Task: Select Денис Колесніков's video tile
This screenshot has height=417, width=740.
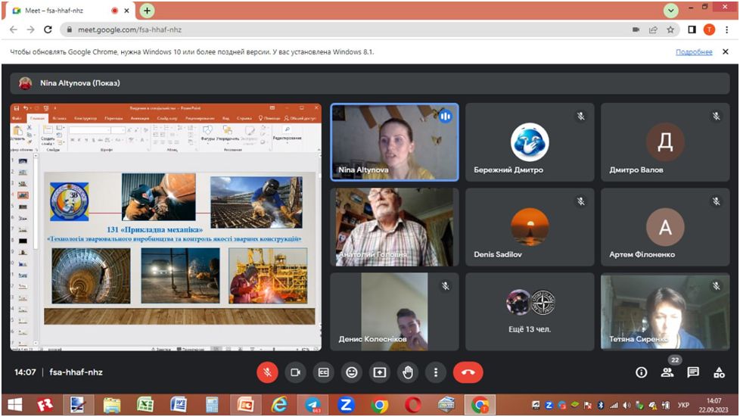Action: click(x=394, y=312)
